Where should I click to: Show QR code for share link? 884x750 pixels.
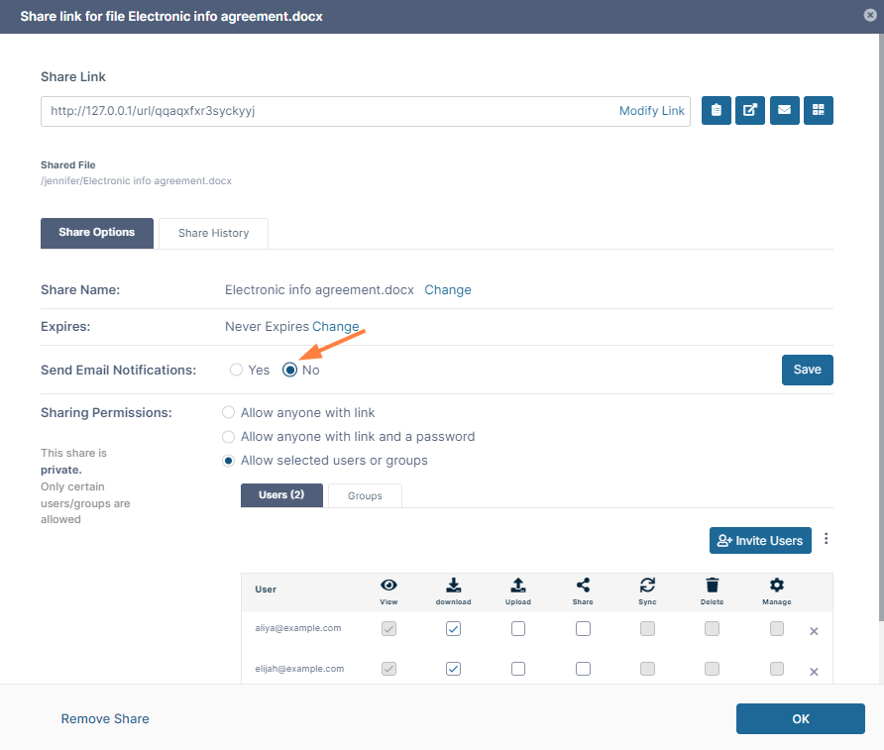tap(818, 111)
